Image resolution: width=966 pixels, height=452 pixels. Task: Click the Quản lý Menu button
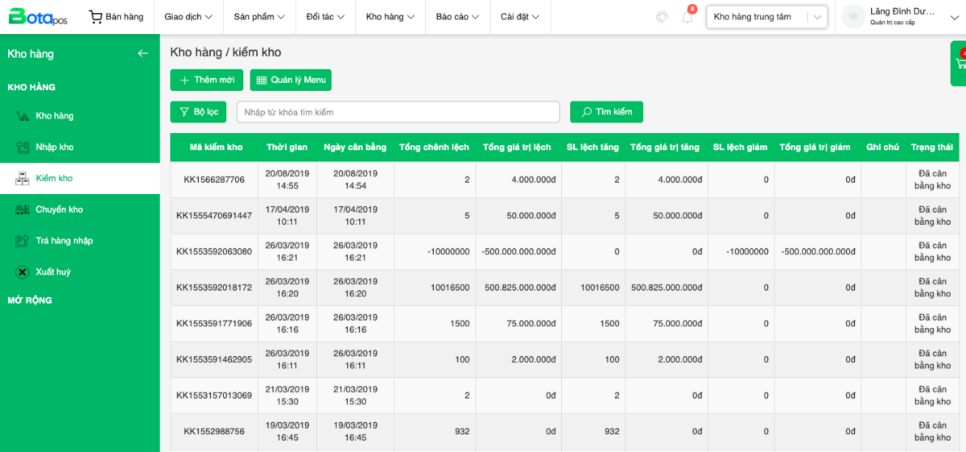coord(291,80)
